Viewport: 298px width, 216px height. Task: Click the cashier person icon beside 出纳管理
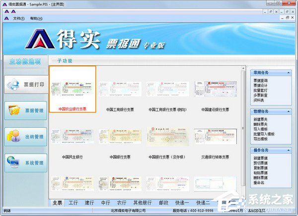click(x=14, y=136)
